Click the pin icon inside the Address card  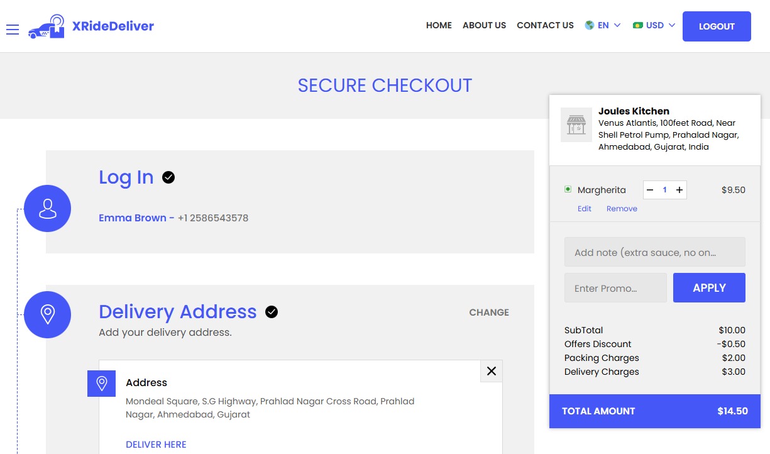click(101, 383)
